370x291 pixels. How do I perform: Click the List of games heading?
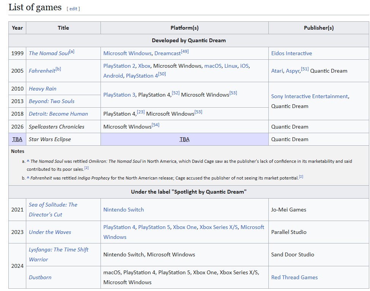(x=35, y=7)
